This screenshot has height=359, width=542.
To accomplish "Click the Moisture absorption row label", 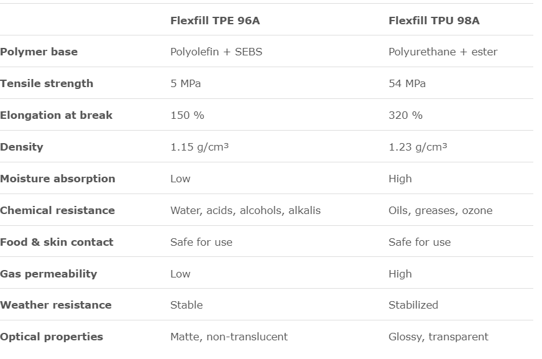I will point(58,179).
